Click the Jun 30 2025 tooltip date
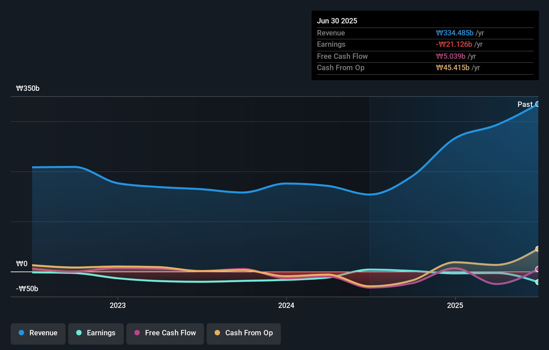This screenshot has height=350, width=549. [337, 21]
